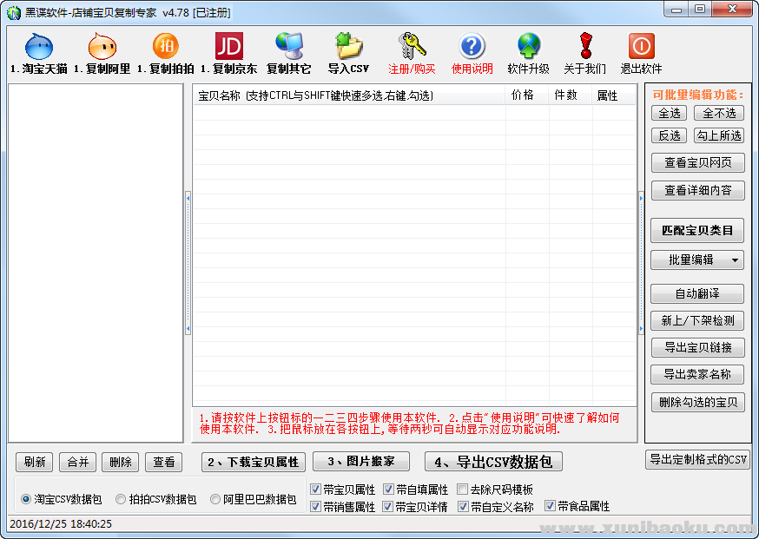Click the 导入CSV folder icon
Viewport: 759px width, 539px height.
tap(348, 47)
